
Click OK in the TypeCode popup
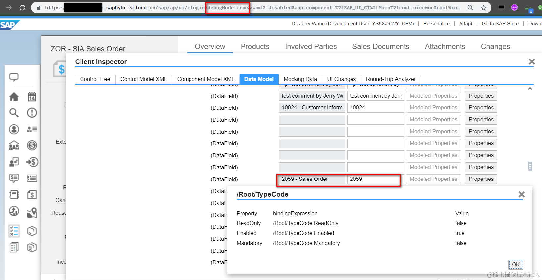point(516,264)
